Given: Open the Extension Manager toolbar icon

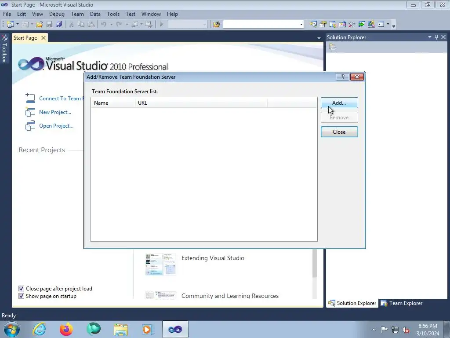Looking at the screenshot, I should [x=371, y=25].
